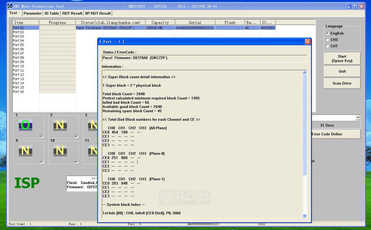The image size is (371, 230).
Task: Click 'Pass : 1' in status bar
Action: (75, 224)
